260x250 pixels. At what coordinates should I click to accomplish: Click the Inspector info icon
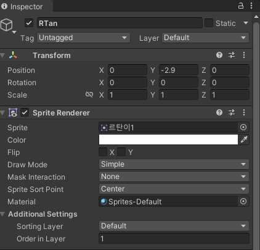pyautogui.click(x=4, y=6)
